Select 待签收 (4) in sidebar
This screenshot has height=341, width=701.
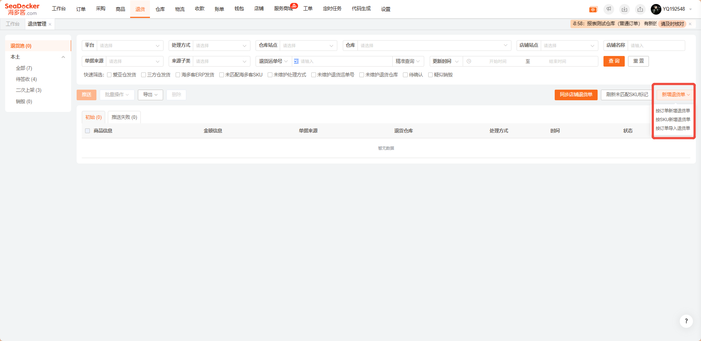coord(26,79)
